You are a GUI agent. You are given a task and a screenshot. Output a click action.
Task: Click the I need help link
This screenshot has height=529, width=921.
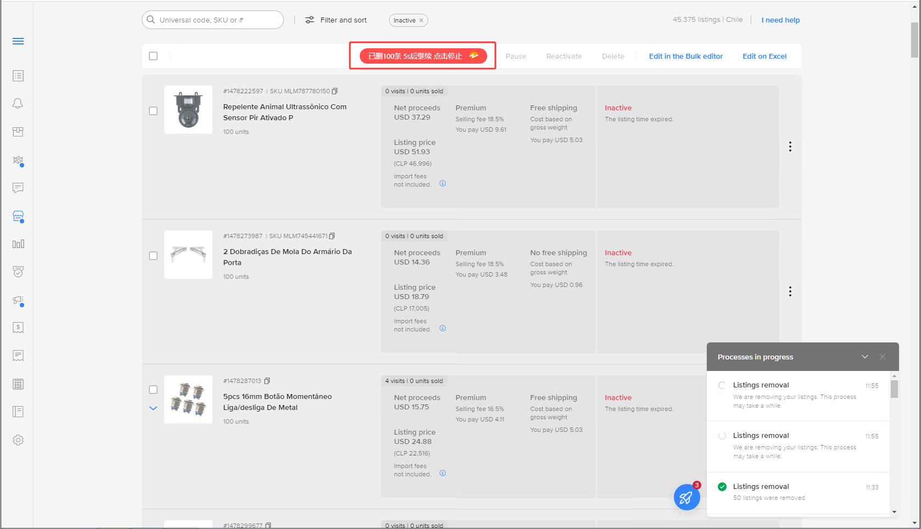(x=780, y=20)
